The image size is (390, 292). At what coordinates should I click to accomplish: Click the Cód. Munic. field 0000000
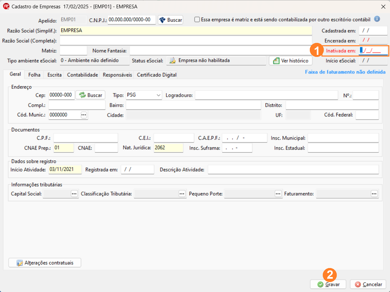[x=64, y=115]
